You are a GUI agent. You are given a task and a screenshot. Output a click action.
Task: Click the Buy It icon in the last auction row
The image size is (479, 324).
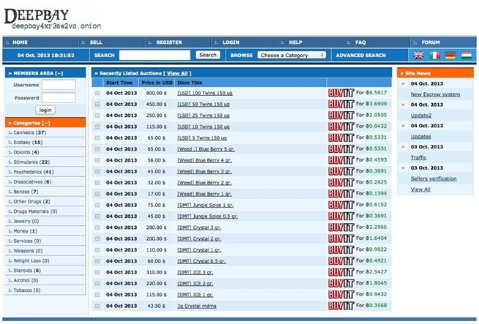click(x=340, y=306)
